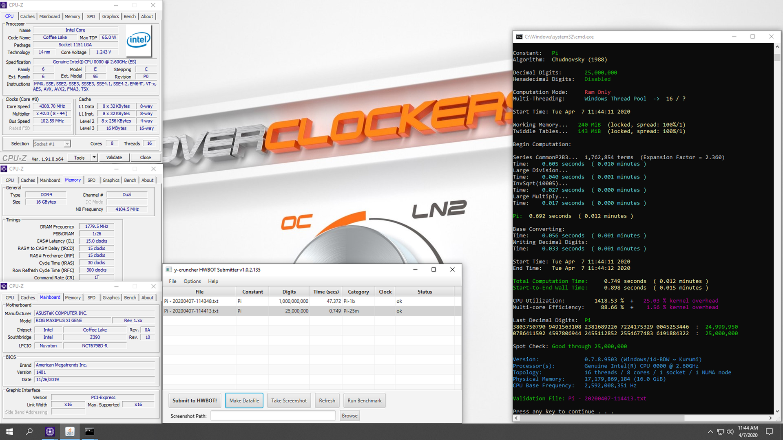Open Tools dropdown arrow in CPU-Z
Image resolution: width=783 pixels, height=440 pixels.
pyautogui.click(x=94, y=158)
